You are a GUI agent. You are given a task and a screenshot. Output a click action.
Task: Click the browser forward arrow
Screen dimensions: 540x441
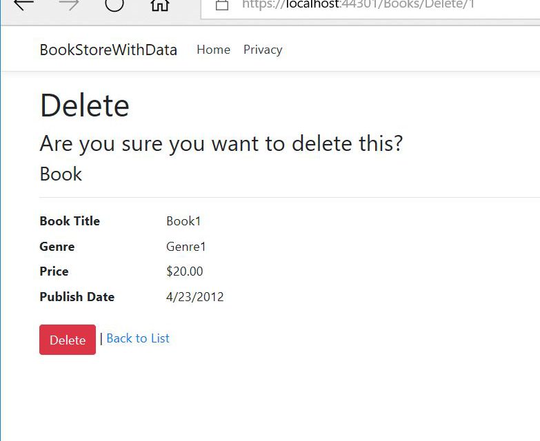[69, 4]
